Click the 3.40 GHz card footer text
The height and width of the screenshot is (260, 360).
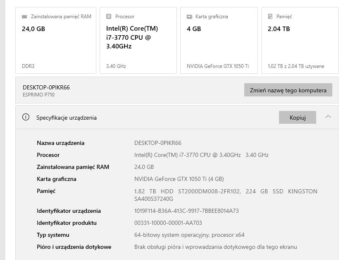point(116,66)
